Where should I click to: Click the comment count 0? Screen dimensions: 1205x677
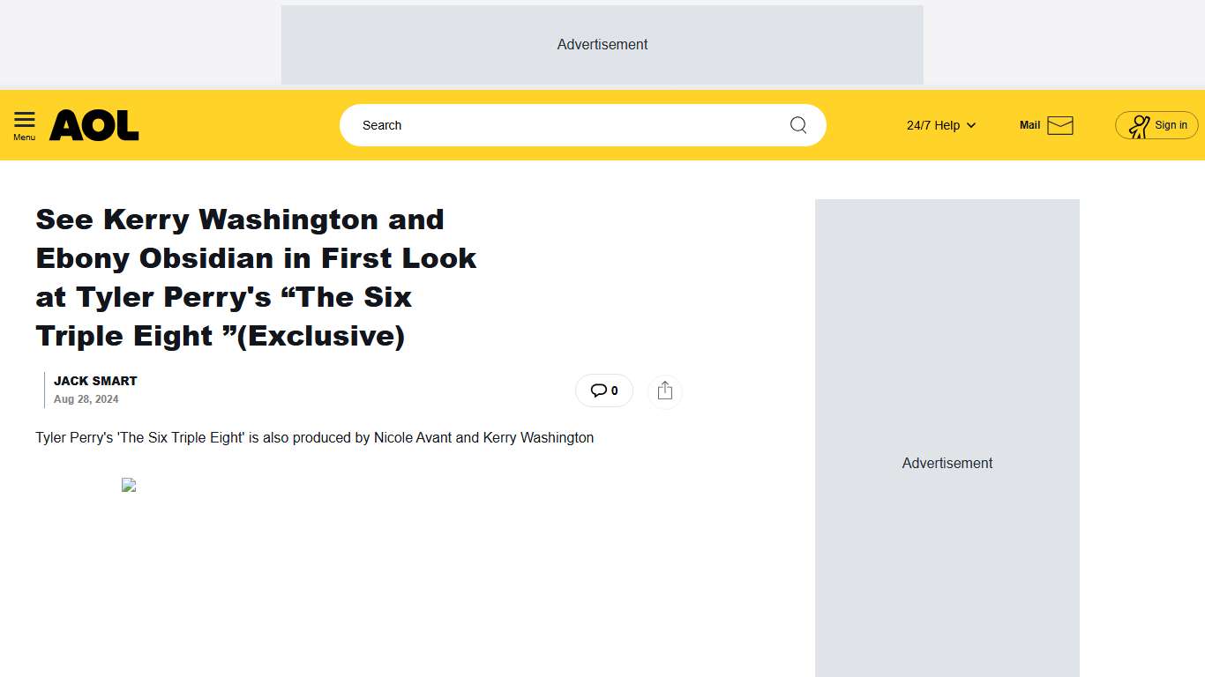(615, 391)
